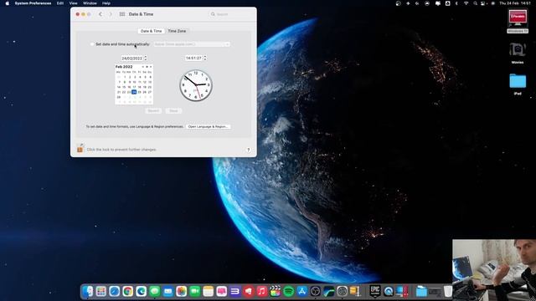Click the System Preferences search field
This screenshot has height=301, width=536.
pos(231,14)
